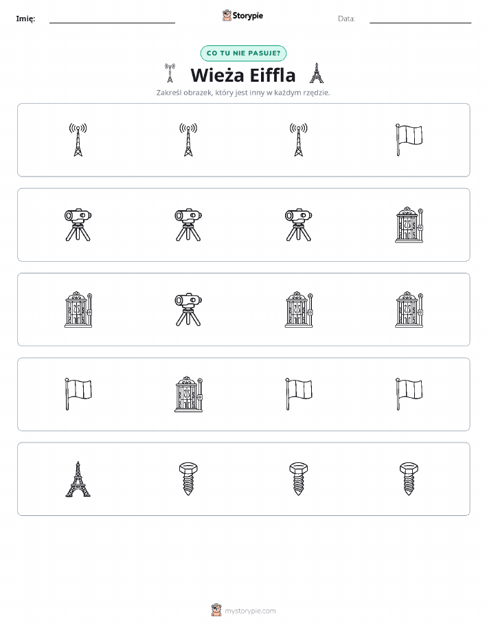
Task: Click the last flag icon in the fourth row
Action: coord(409,394)
